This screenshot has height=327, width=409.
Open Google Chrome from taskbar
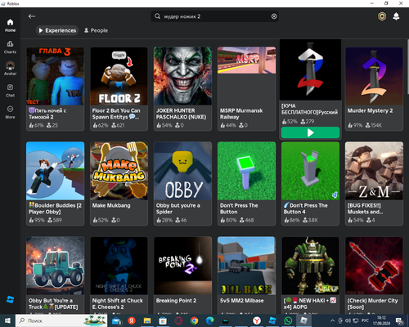tap(194, 320)
